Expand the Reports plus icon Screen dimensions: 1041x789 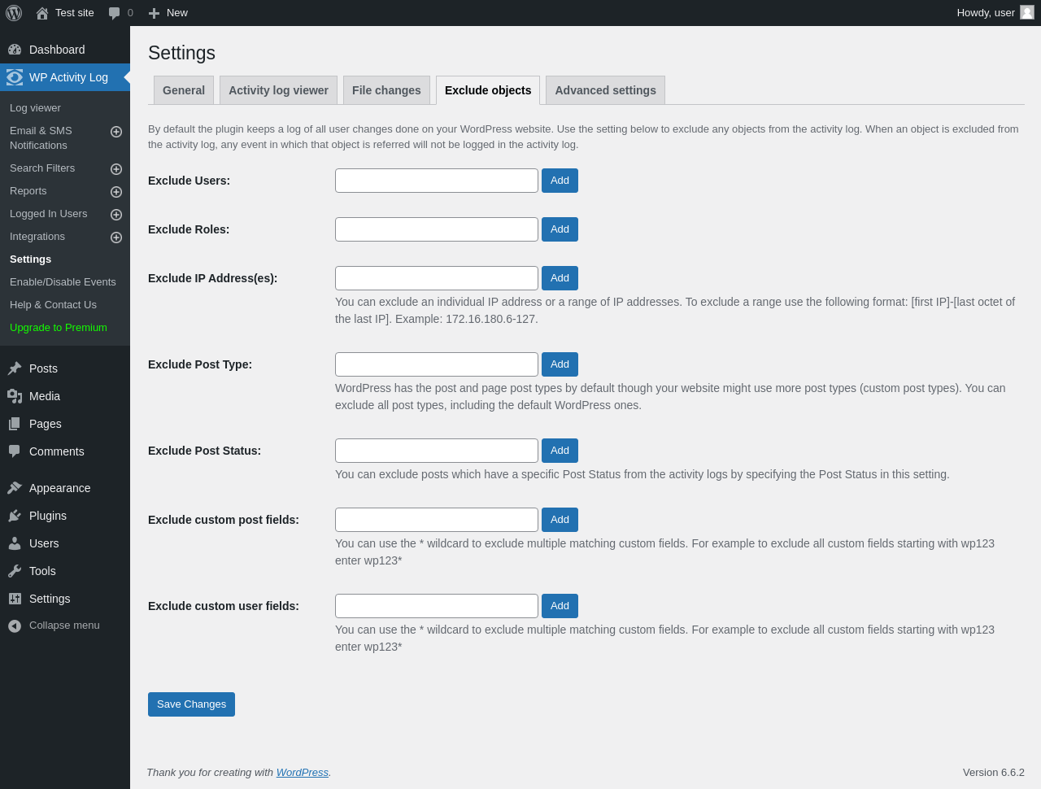116,192
